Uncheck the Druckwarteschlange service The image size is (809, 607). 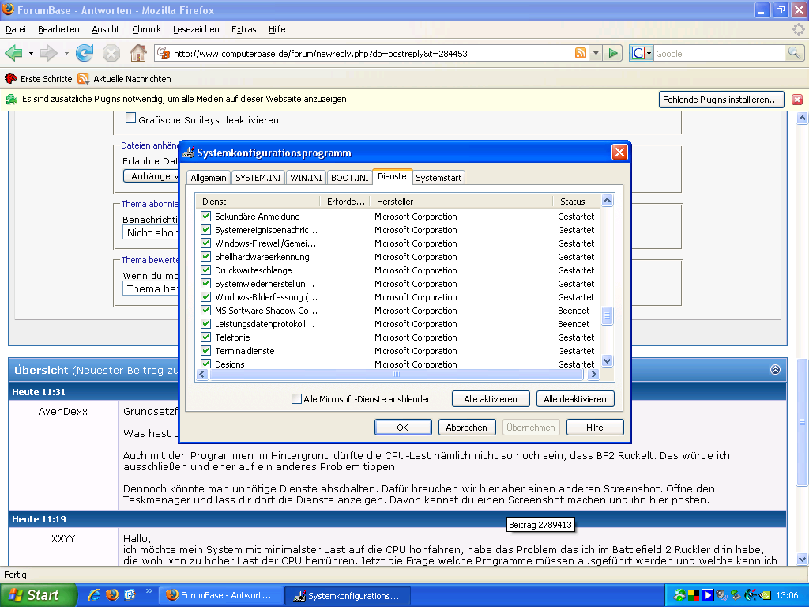coord(206,270)
